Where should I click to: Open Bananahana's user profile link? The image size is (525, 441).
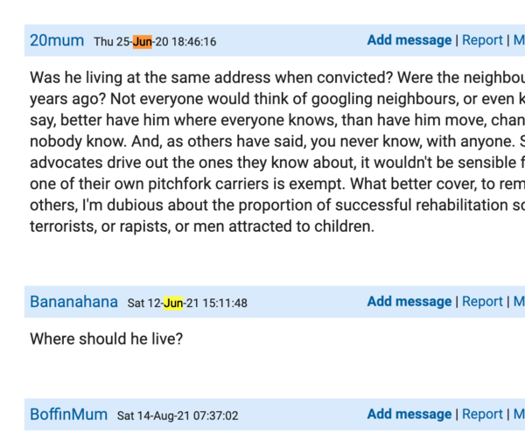point(73,302)
